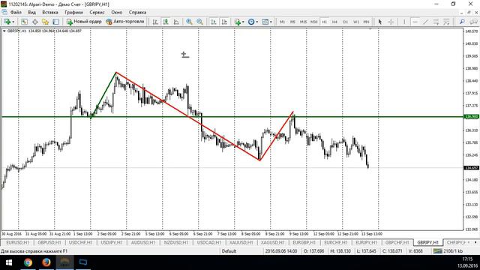Select the M1 timeframe

pos(282,22)
